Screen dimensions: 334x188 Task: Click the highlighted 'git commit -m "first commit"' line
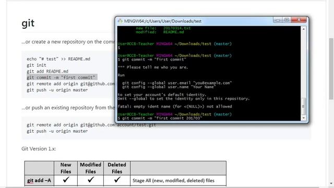coord(62,77)
